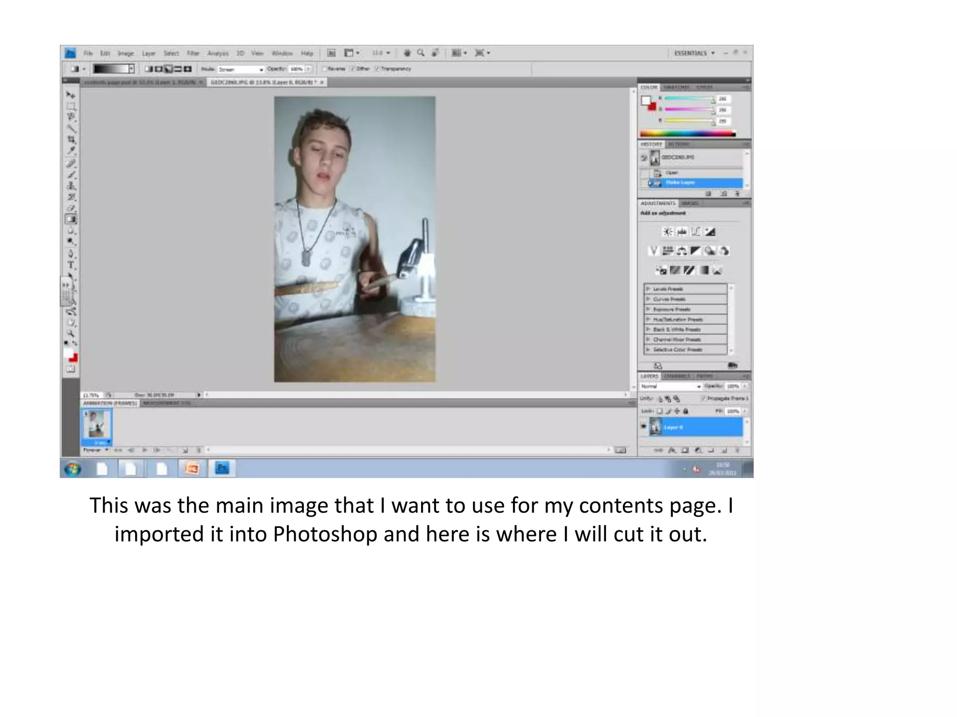957x717 pixels.
Task: Open the layer blend mode Normal dropdown
Action: [671, 387]
